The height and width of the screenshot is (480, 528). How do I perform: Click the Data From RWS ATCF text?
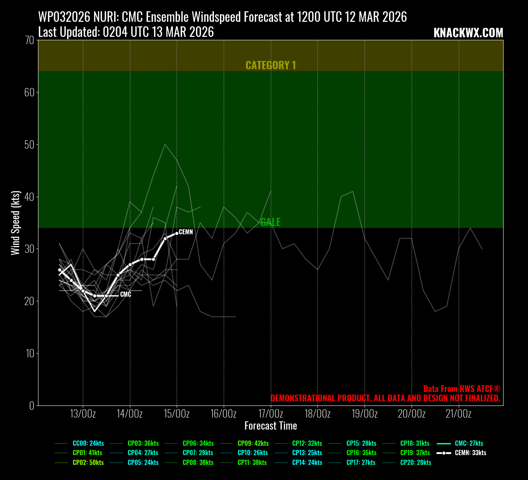[461, 389]
